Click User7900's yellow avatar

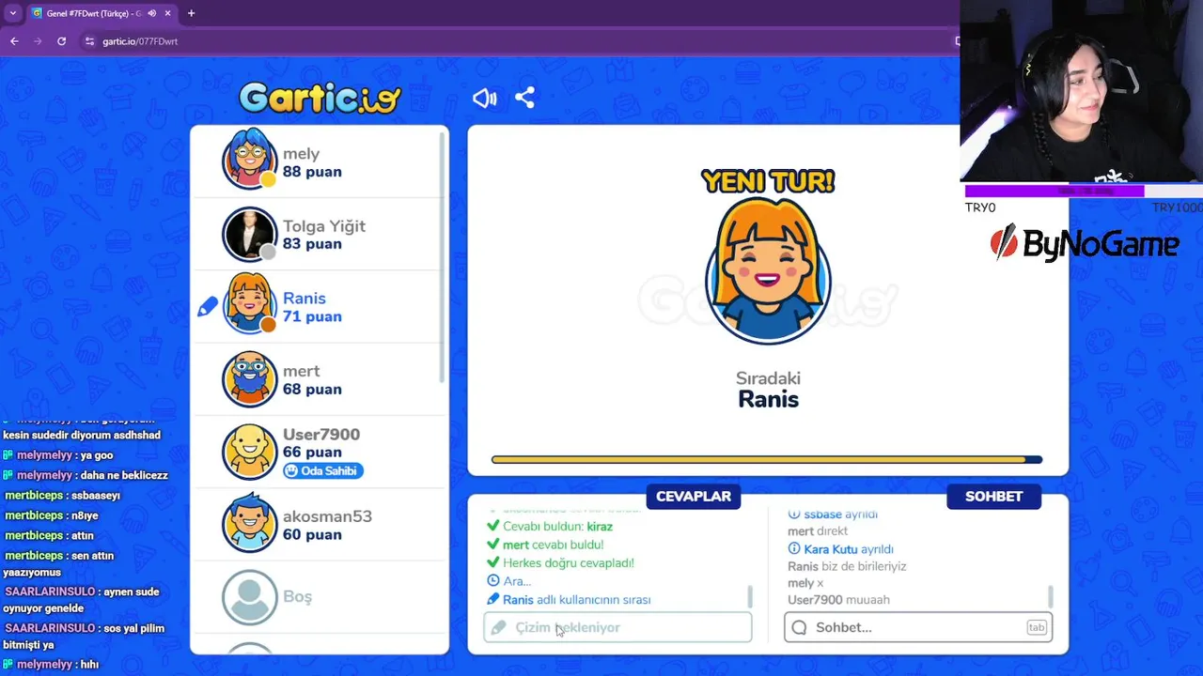tap(249, 451)
